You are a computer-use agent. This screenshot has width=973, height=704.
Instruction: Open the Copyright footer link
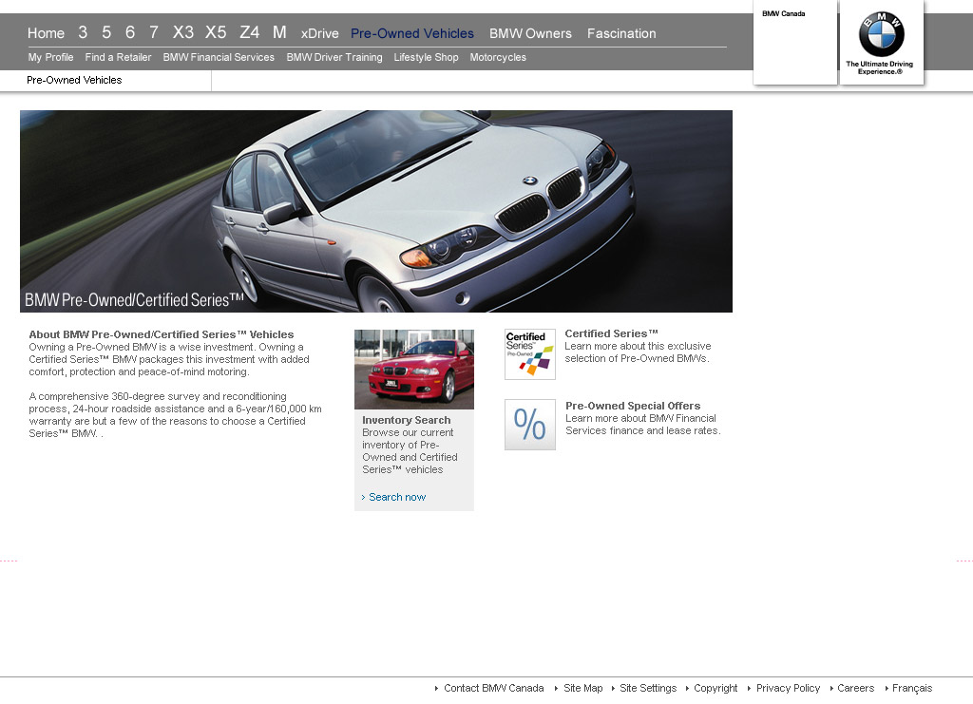pyautogui.click(x=715, y=688)
